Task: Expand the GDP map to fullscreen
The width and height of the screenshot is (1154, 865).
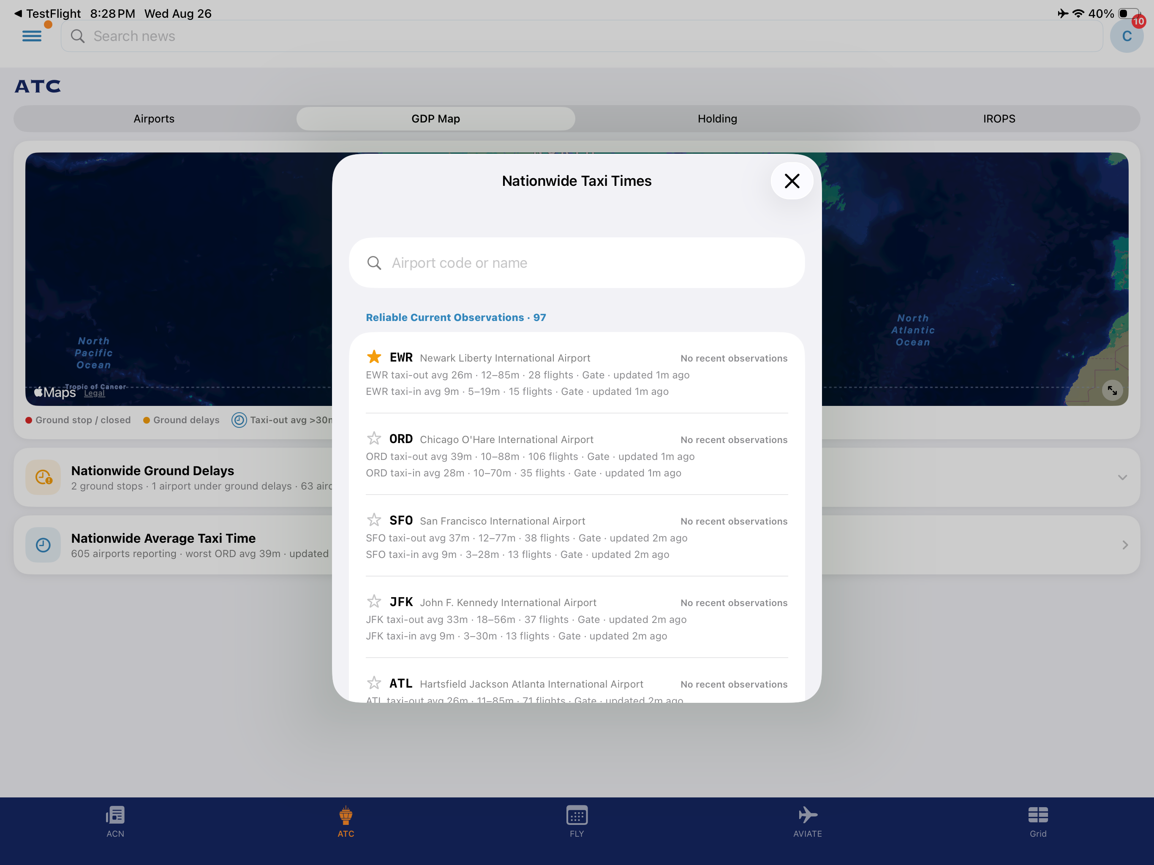Action: point(1112,390)
